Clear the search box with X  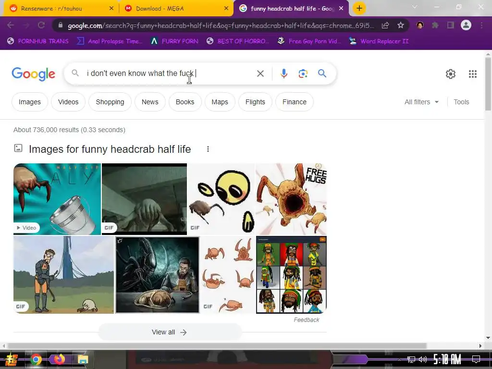(260, 74)
